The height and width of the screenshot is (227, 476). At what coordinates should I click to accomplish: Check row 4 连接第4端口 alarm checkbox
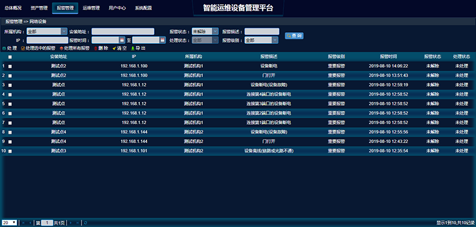click(x=10, y=94)
